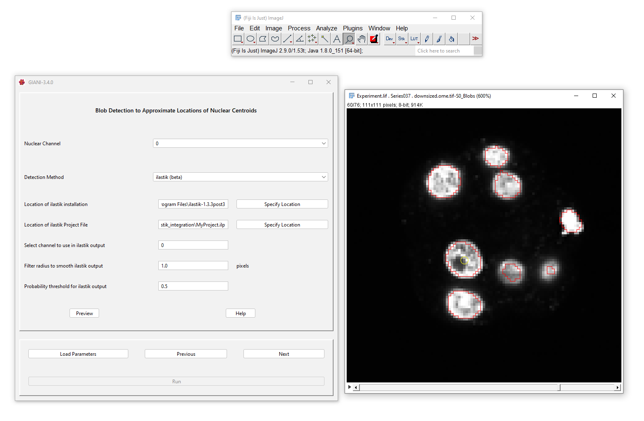Screen dimensions: 644x421
Task: Click Load Parameters button
Action: [x=78, y=354]
